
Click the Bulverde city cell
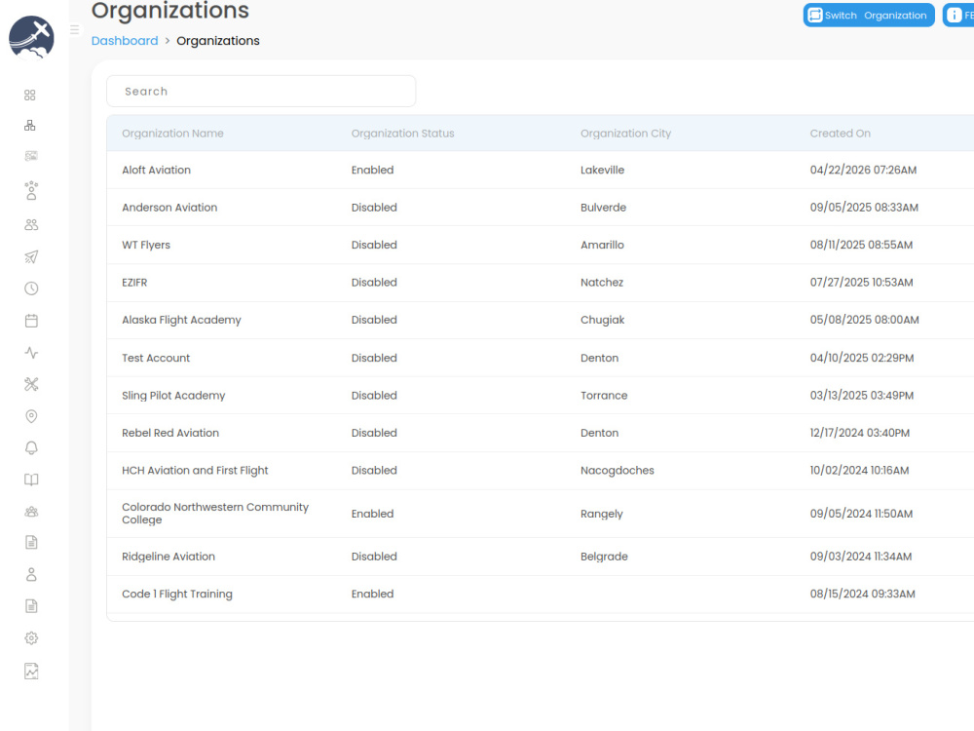603,207
